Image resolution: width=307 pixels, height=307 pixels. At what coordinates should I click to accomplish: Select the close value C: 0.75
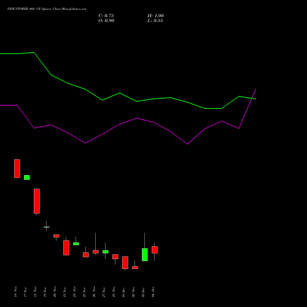[x=106, y=16]
